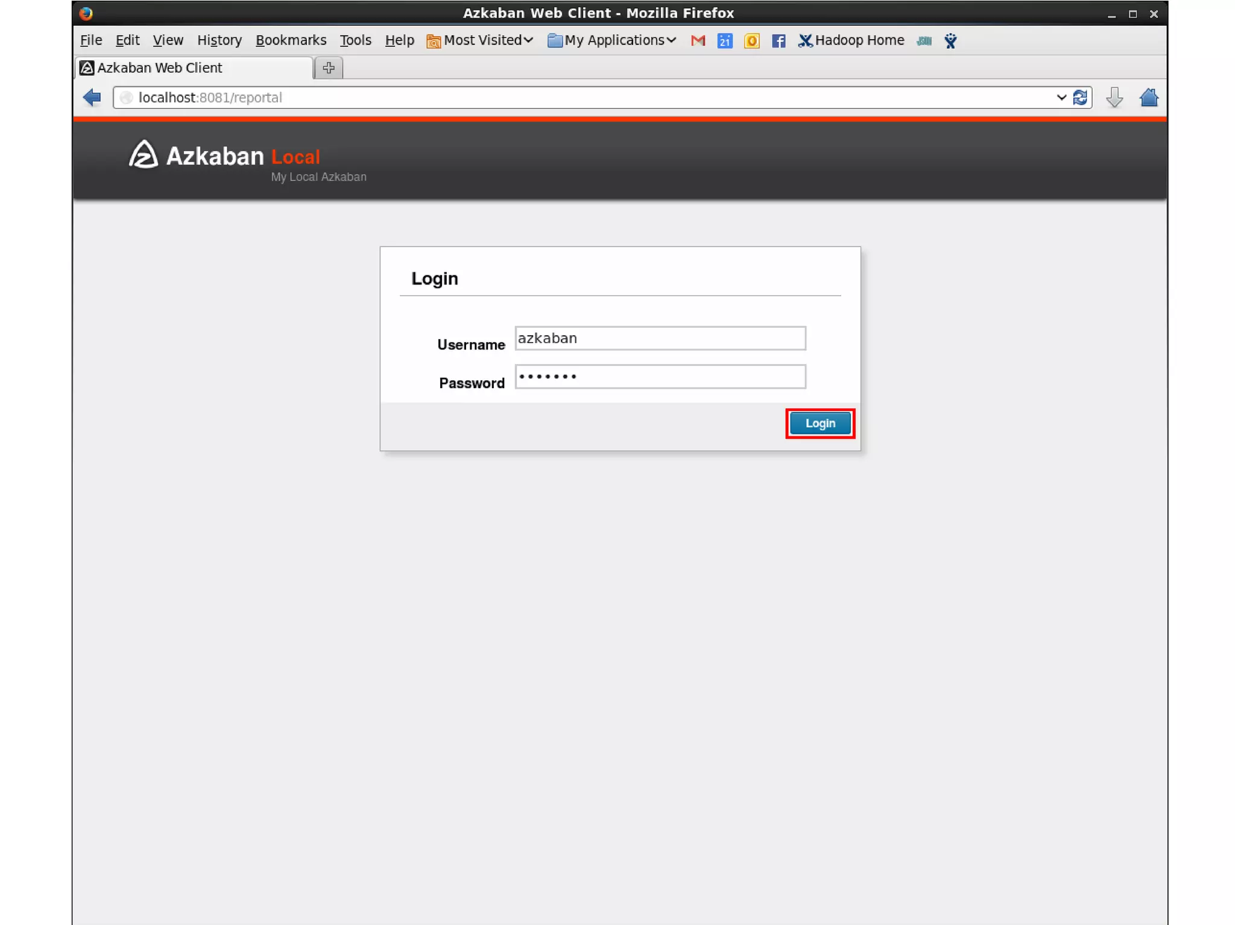The height and width of the screenshot is (925, 1235).
Task: Expand the Most Visited bookmarks folder
Action: [x=480, y=40]
